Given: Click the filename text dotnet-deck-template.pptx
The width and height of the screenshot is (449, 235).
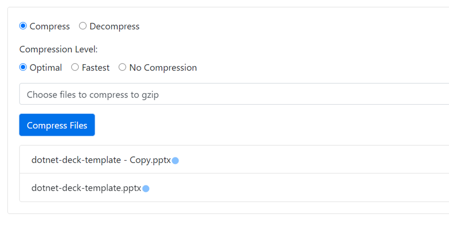Looking at the screenshot, I should [x=87, y=188].
